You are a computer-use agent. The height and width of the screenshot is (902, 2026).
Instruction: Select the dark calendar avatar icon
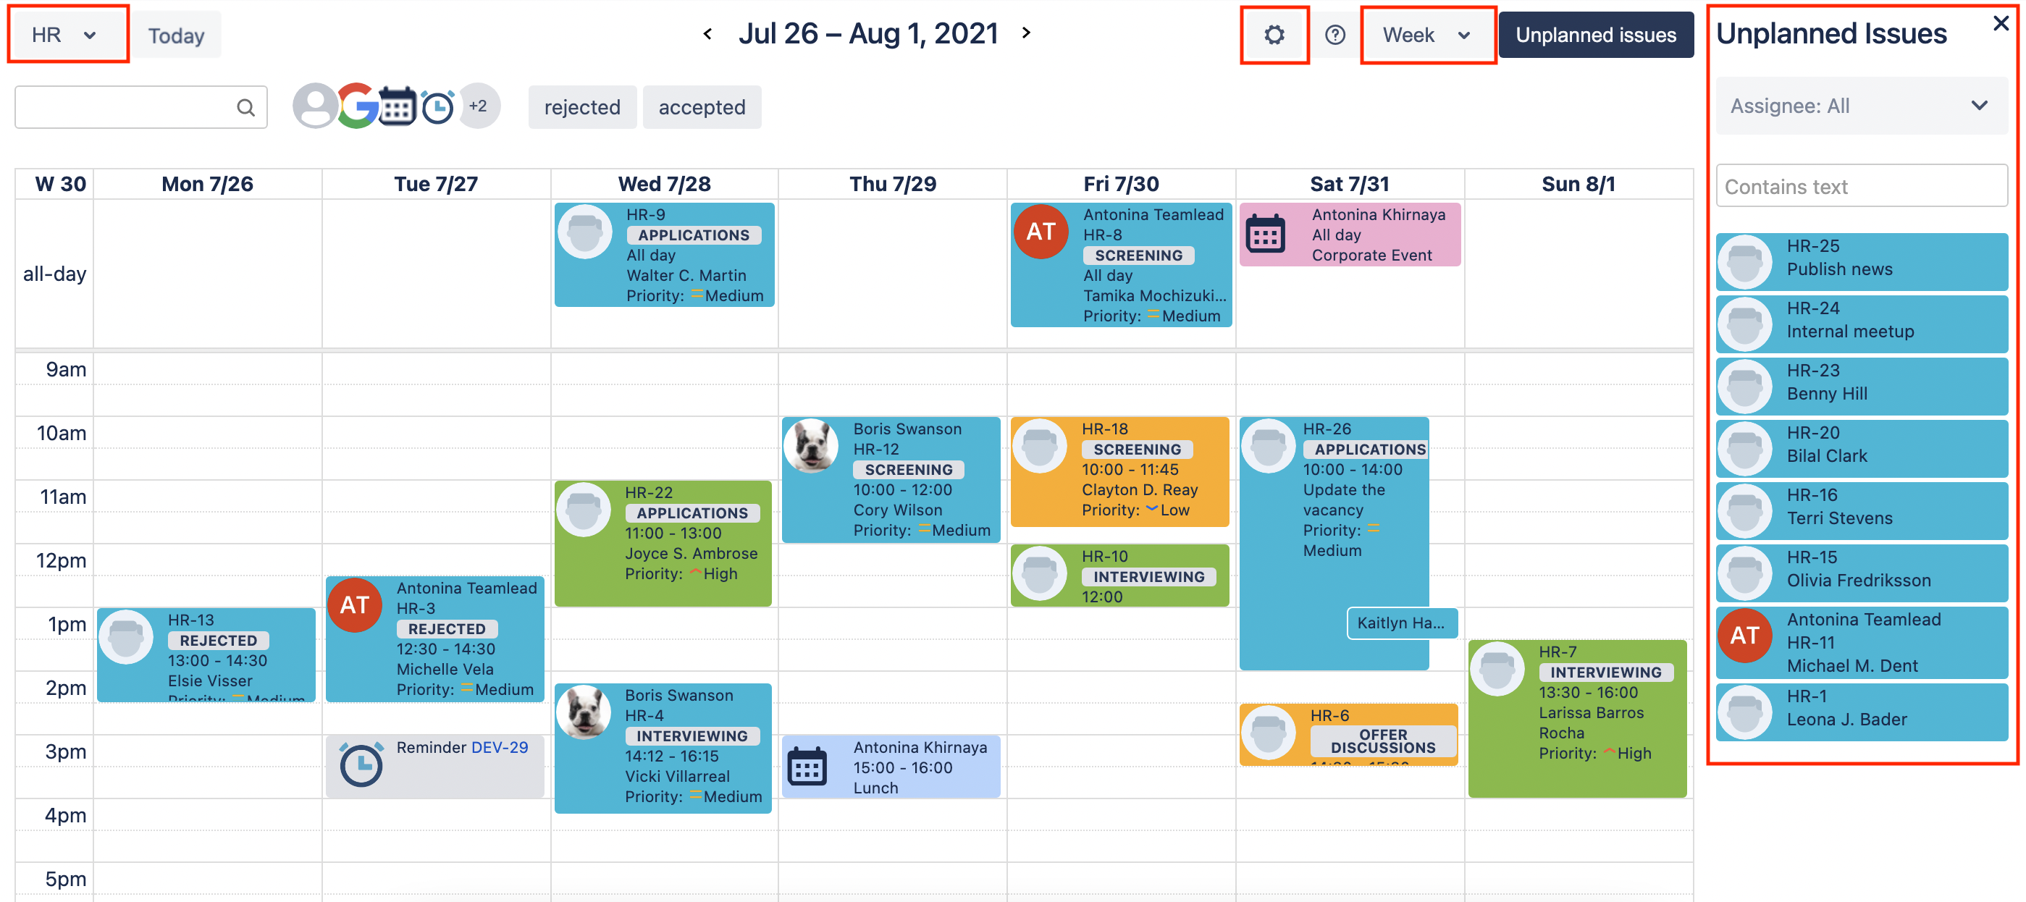[398, 106]
